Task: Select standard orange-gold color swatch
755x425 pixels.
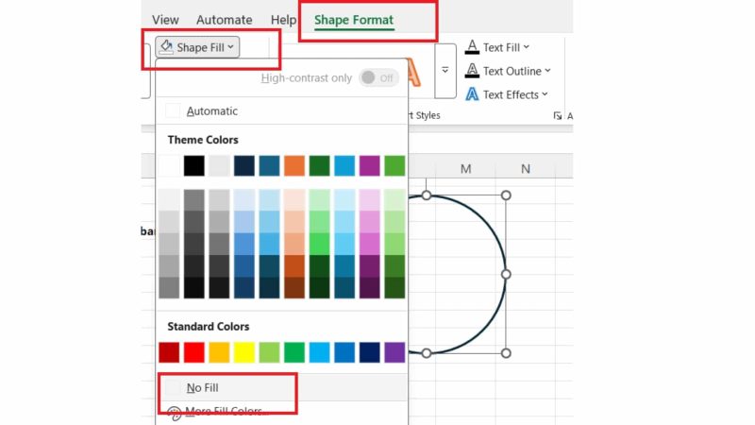Action: (x=219, y=352)
